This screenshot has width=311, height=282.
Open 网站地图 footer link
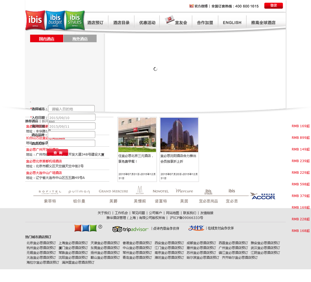[x=173, y=213]
